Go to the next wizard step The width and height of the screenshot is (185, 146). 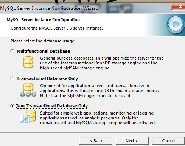[x=132, y=141]
